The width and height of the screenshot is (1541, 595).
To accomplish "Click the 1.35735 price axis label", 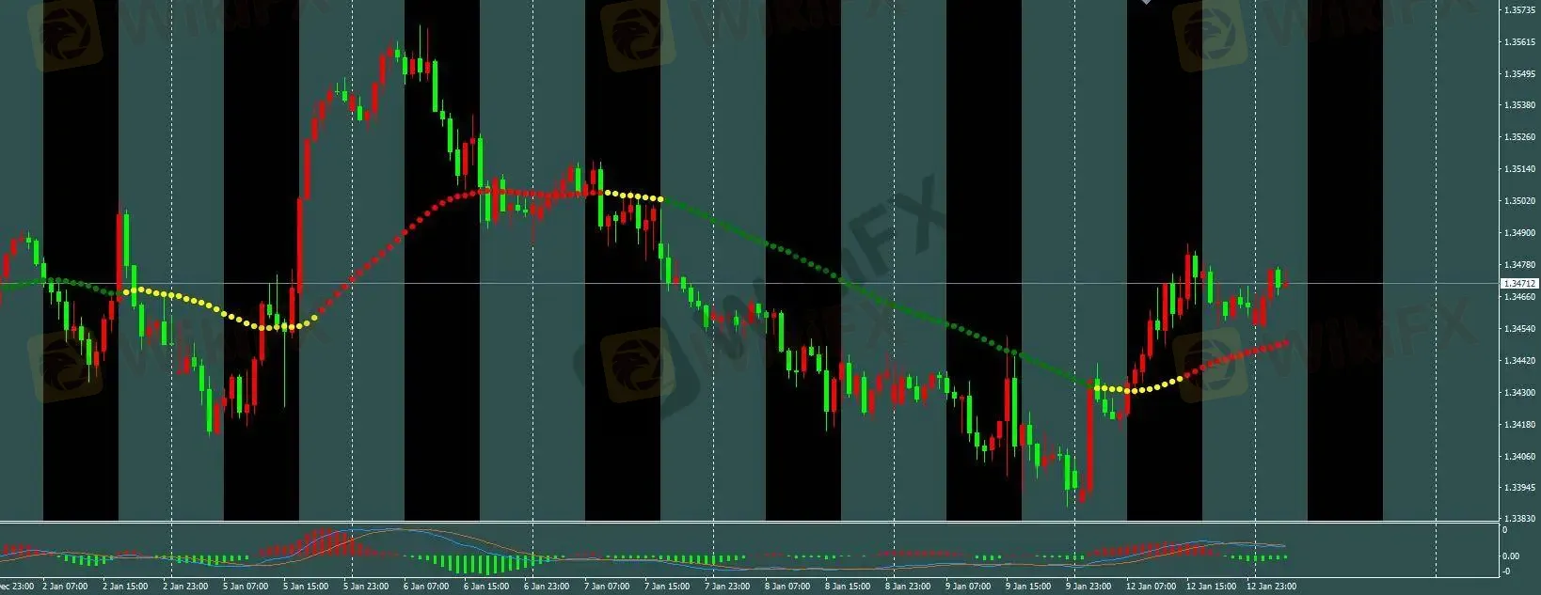I will pos(1519,10).
